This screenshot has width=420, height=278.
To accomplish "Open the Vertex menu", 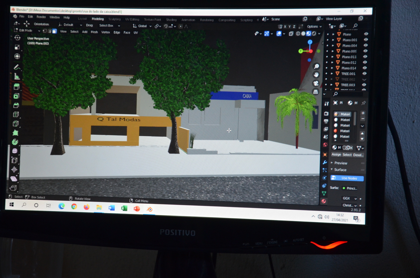I will [x=106, y=32].
